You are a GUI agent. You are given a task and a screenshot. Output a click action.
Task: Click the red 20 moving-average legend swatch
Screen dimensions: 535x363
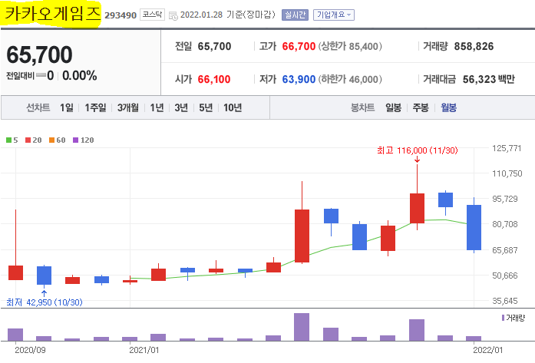click(x=28, y=140)
